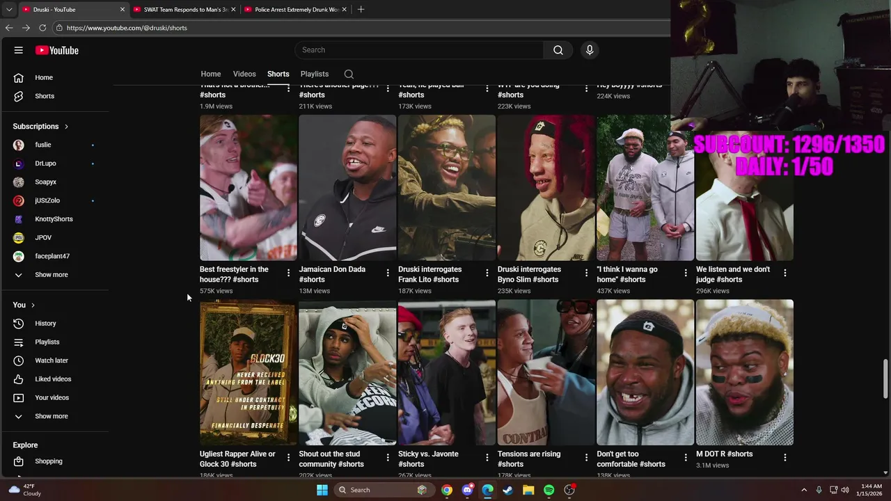
Task: Click the page vertical scrollbar thumb
Action: point(886,379)
